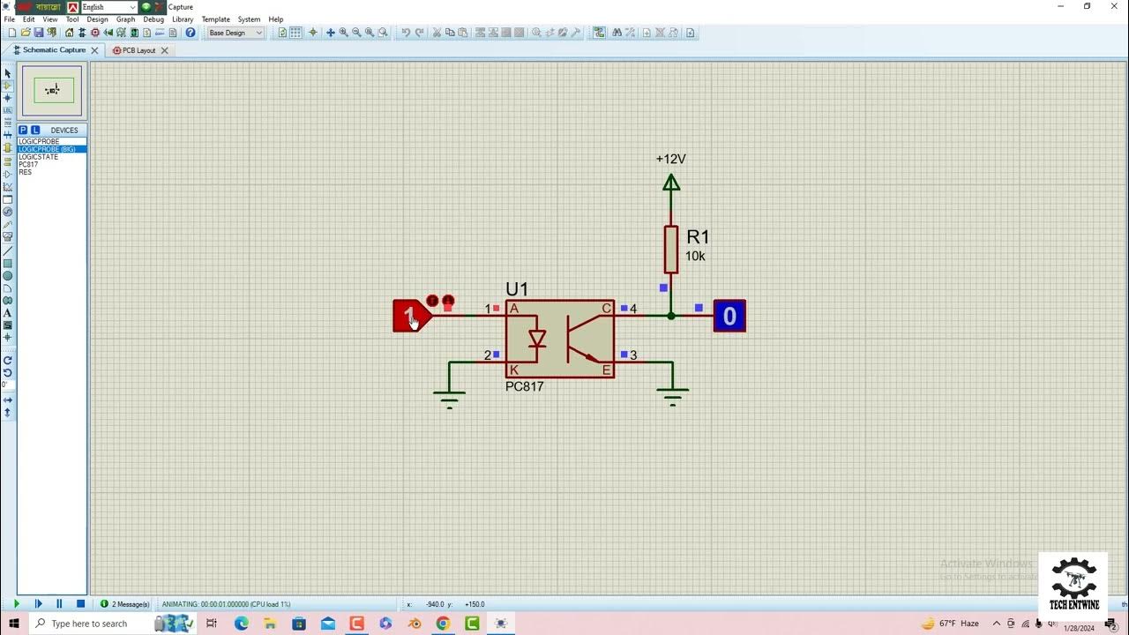
Task: Click the Redraw Display icon
Action: tap(282, 33)
